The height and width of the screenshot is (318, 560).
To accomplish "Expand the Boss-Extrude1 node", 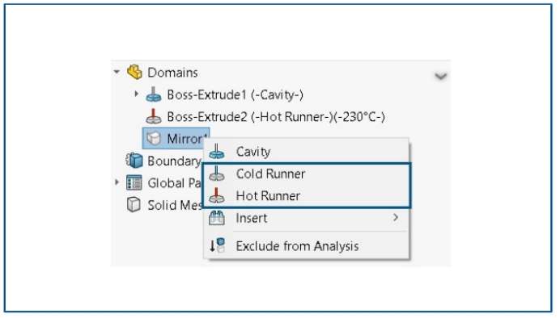I will click(136, 94).
